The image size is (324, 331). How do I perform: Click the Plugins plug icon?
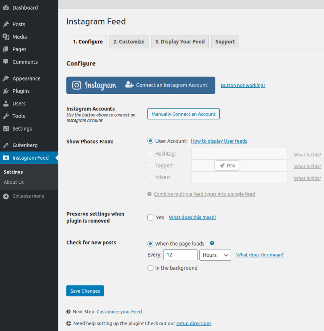6,91
